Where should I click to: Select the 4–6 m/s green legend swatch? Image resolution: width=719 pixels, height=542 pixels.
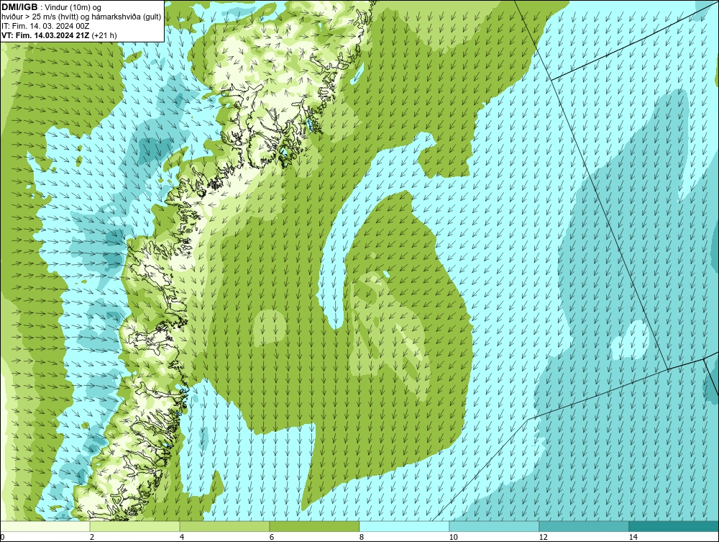tap(224, 526)
